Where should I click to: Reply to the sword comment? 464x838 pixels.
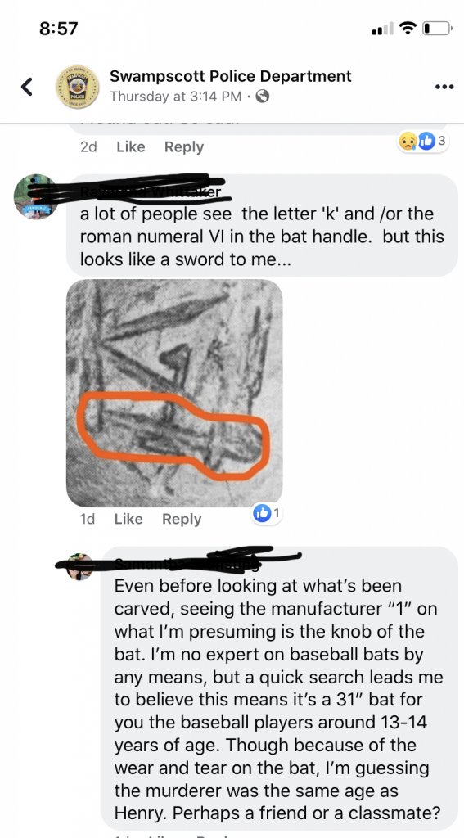tap(182, 519)
